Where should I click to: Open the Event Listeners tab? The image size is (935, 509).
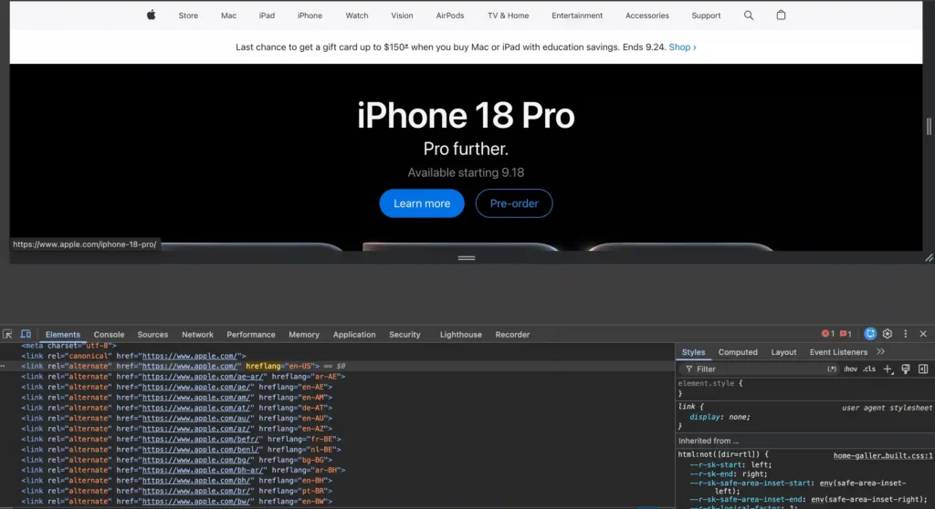click(838, 352)
